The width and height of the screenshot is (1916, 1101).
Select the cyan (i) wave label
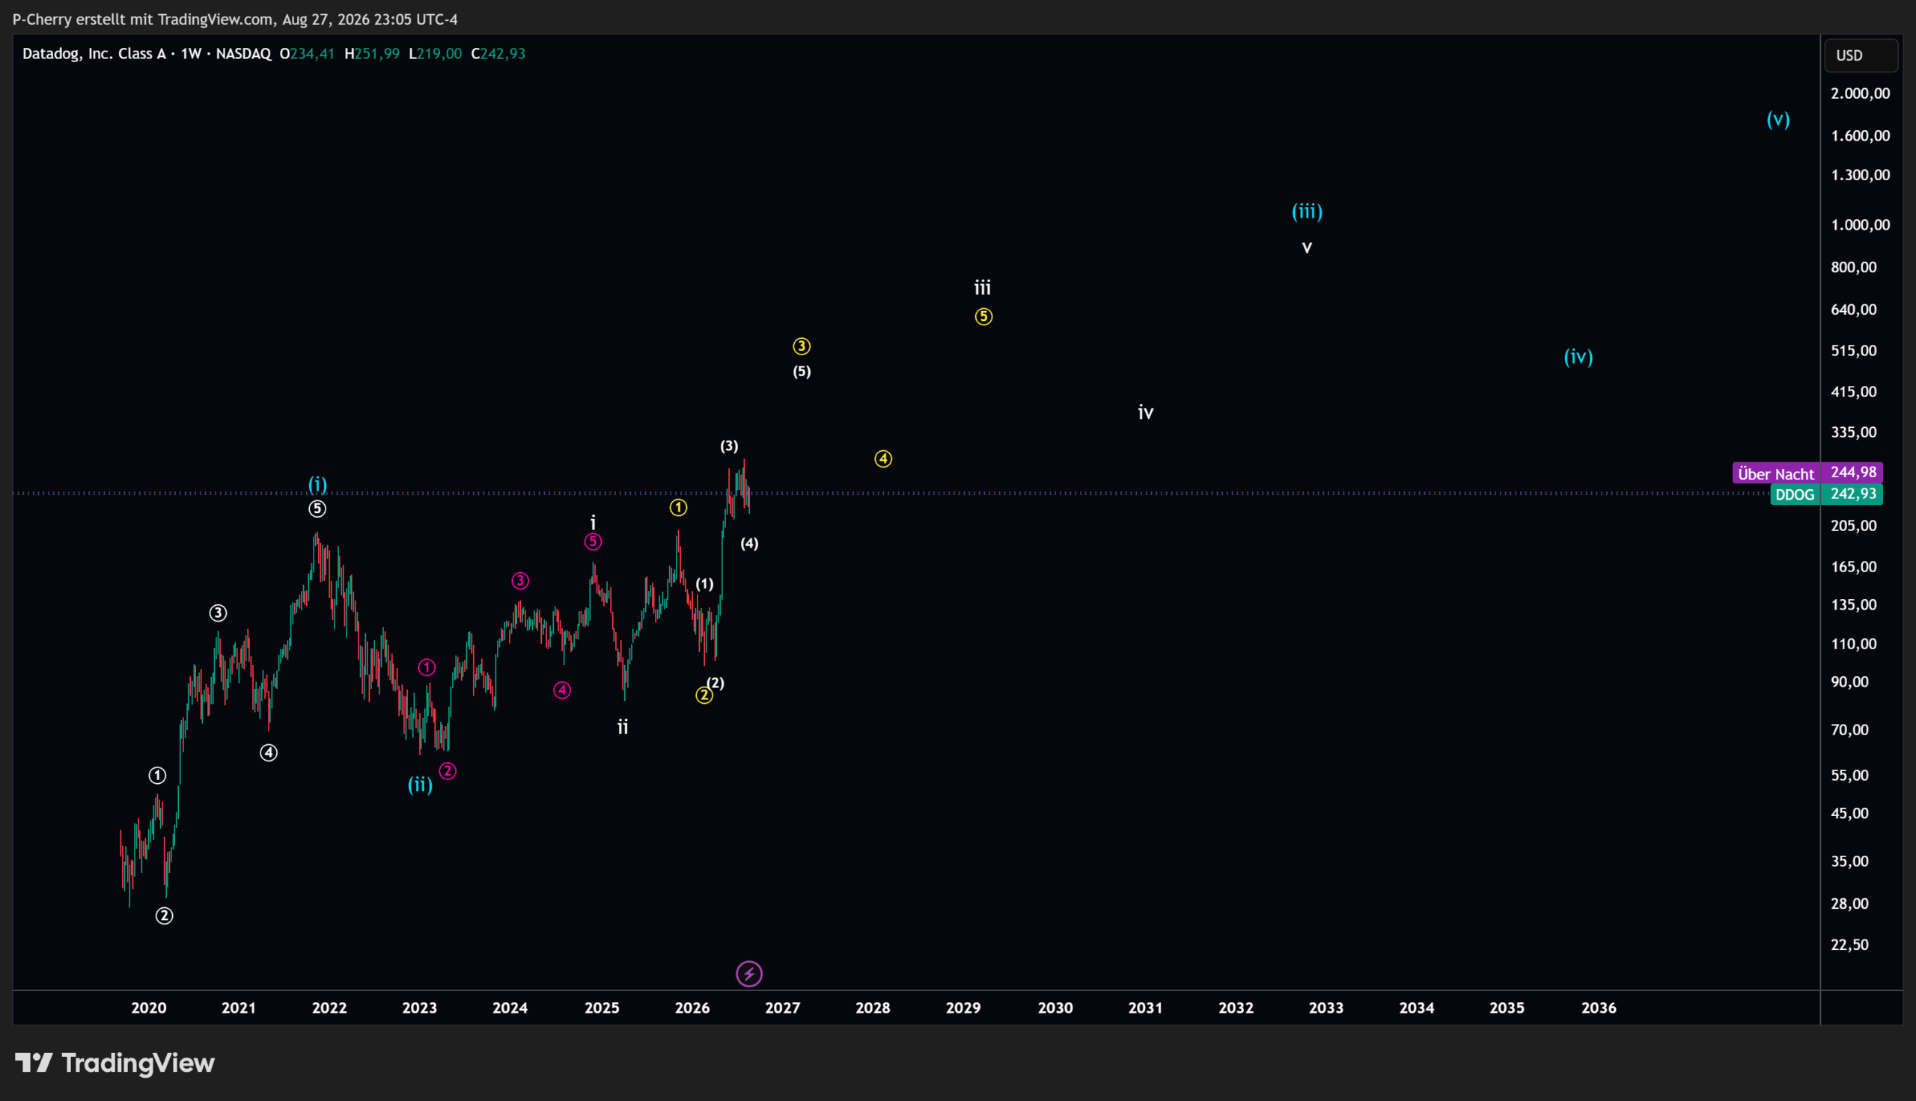click(317, 484)
